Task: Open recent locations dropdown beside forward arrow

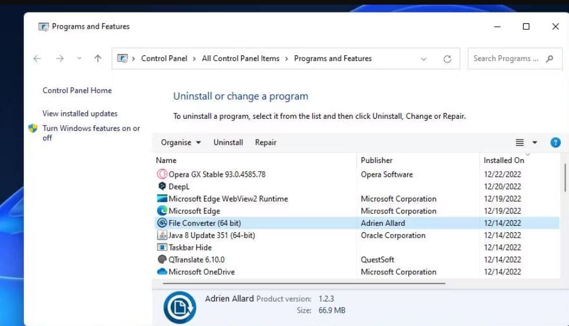Action: click(x=79, y=59)
